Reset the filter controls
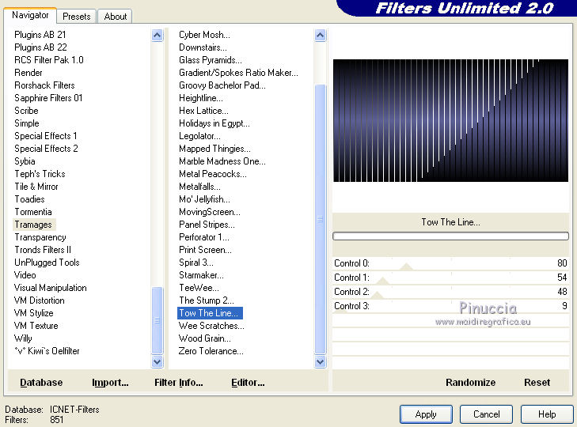This screenshot has width=577, height=427. (537, 383)
